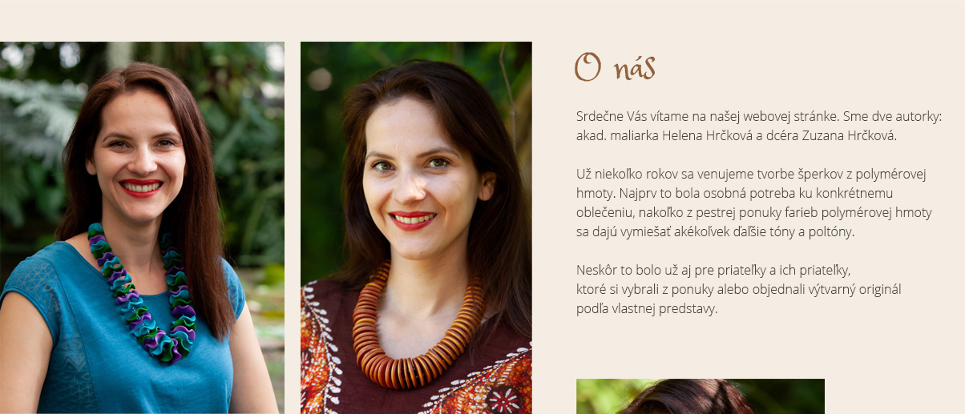This screenshot has width=965, height=414.
Task: Select the partially visible photo below the text
Action: coord(701,396)
